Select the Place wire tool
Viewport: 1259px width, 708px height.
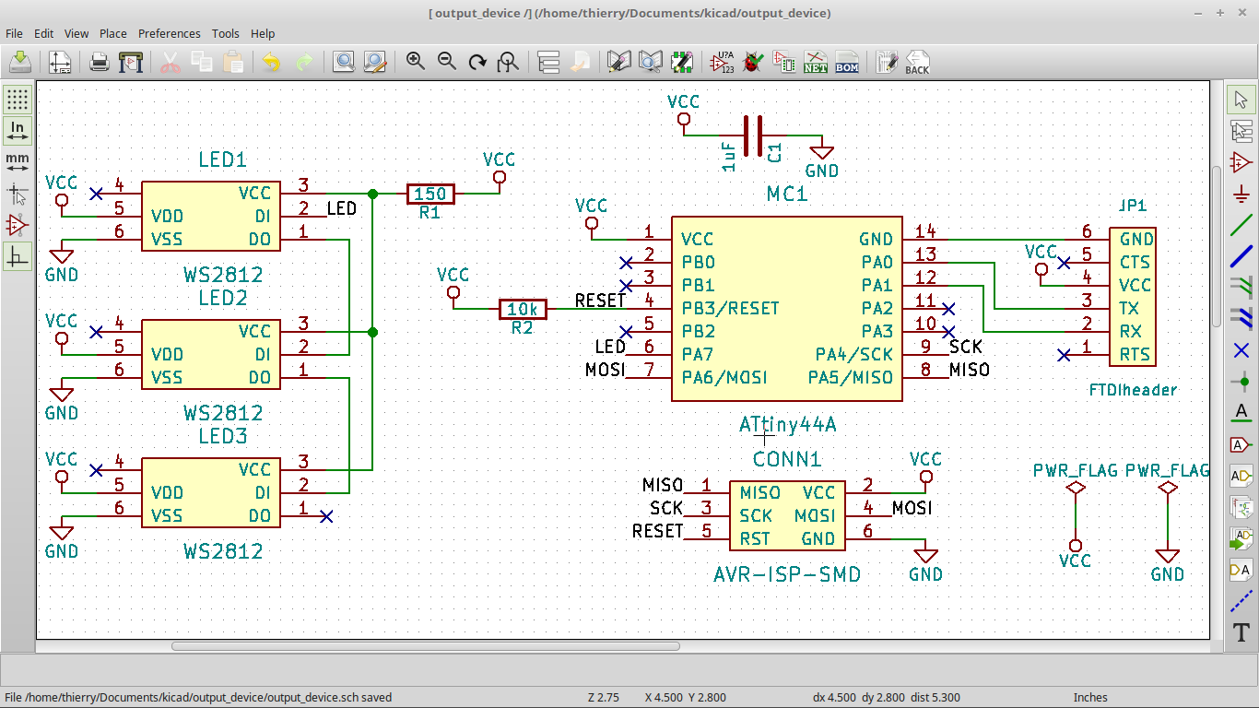[x=1241, y=225]
